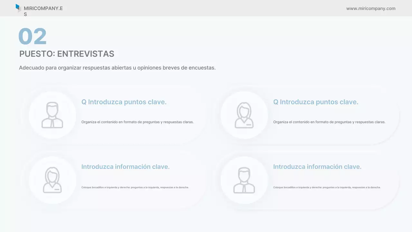Screen dimensions: 412x232
Task: Click the Q prefix before puntos clave
Action: click(x=84, y=102)
